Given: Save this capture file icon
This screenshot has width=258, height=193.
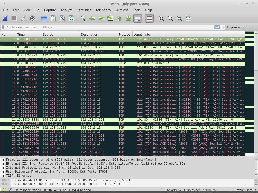Looking at the screenshot, I should click(53, 18).
